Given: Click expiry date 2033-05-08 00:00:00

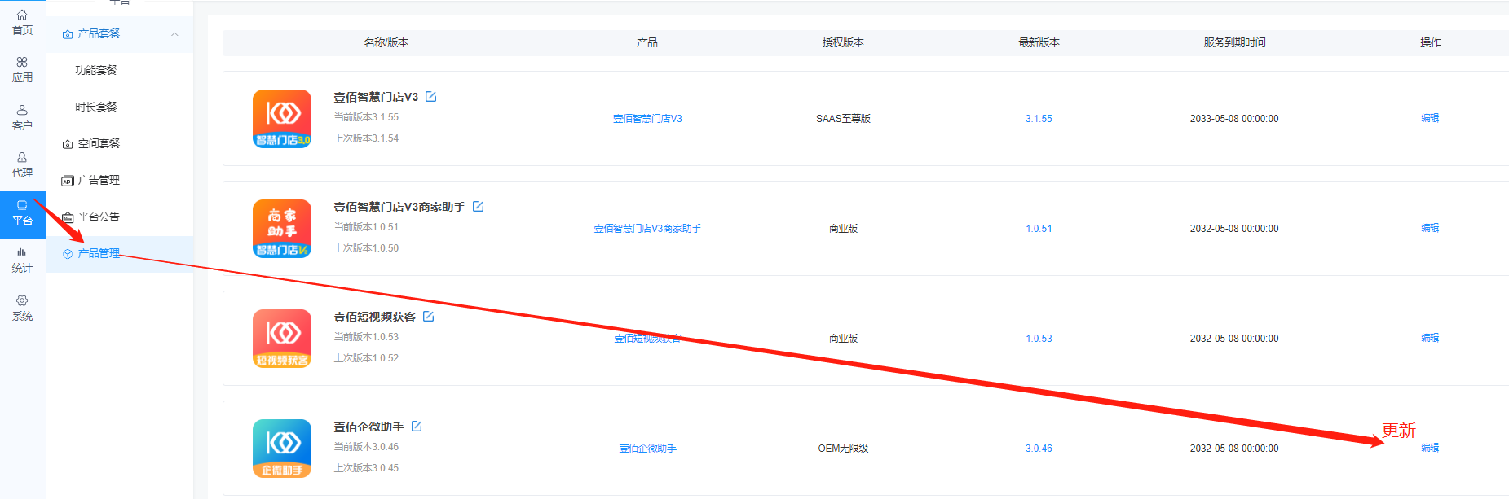Looking at the screenshot, I should point(1234,119).
